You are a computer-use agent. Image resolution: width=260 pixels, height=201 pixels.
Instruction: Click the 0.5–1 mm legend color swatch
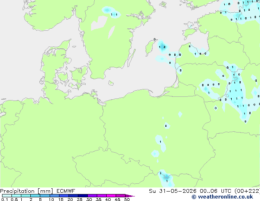(16, 196)
